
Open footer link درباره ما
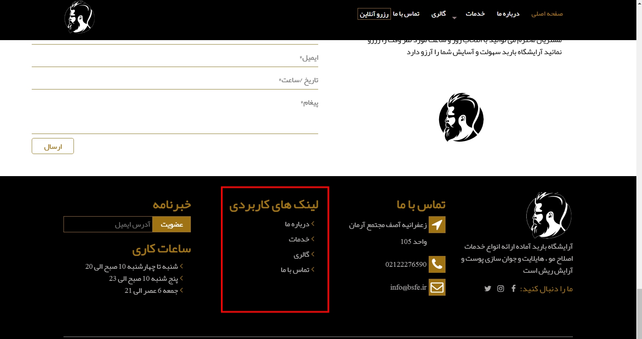point(297,224)
